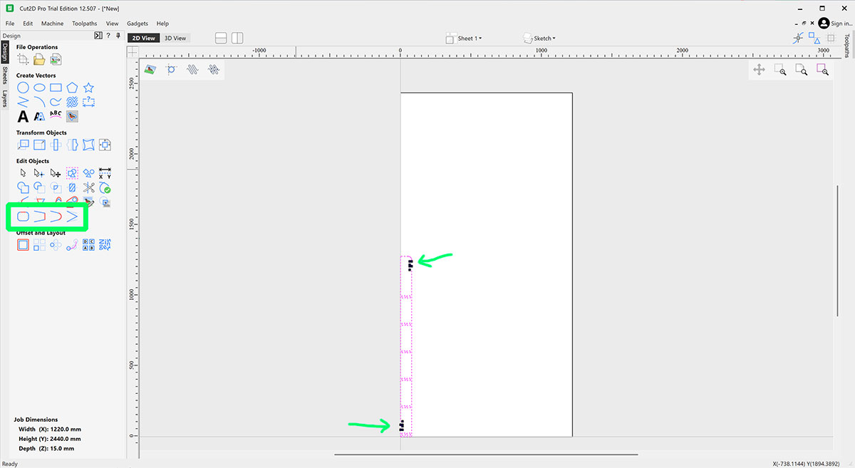855x468 pixels.
Task: Select the Fillet corner tool
Action: [23, 216]
